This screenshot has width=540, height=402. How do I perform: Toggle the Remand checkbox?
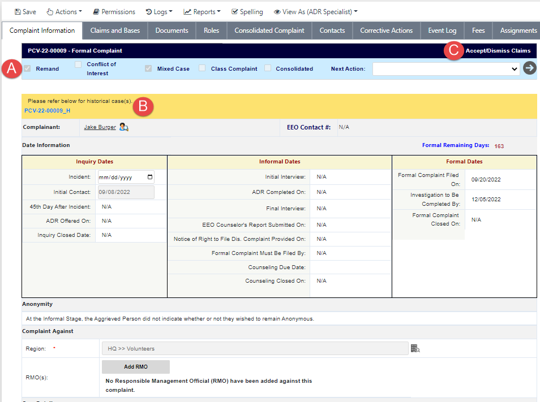[28, 68]
